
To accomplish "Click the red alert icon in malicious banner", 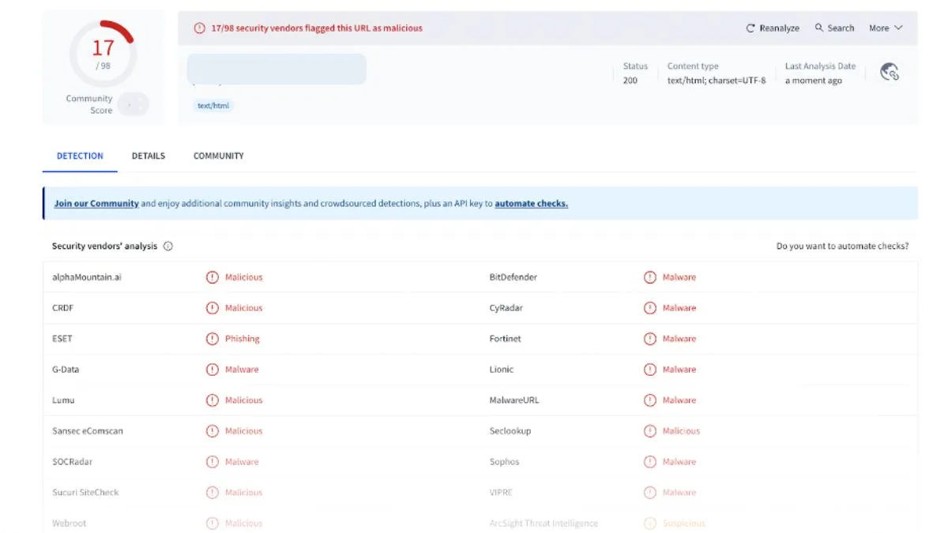I will click(x=200, y=28).
